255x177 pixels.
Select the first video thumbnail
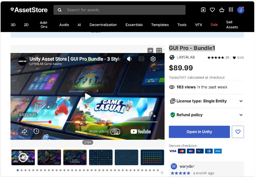tap(23, 157)
